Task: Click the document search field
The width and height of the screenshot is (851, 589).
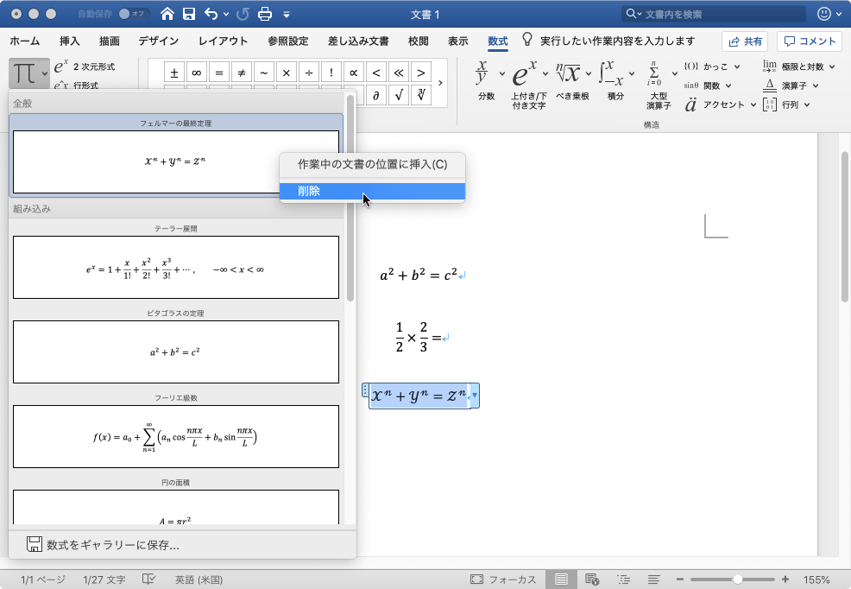Action: click(x=714, y=14)
